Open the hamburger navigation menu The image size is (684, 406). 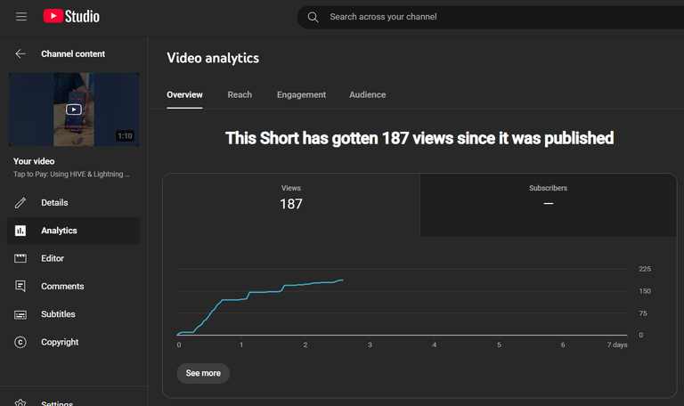click(21, 17)
